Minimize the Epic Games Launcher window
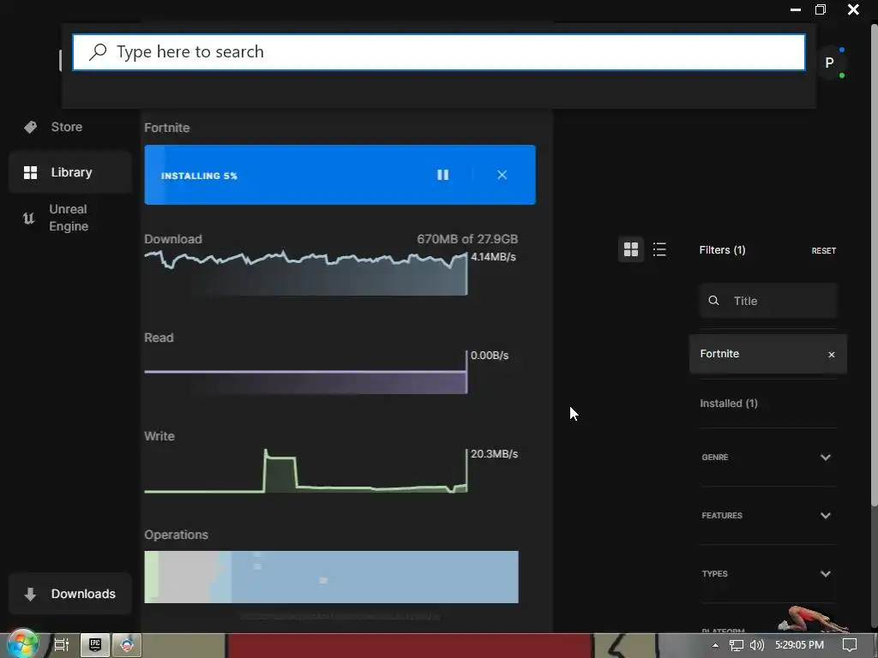 [x=795, y=9]
